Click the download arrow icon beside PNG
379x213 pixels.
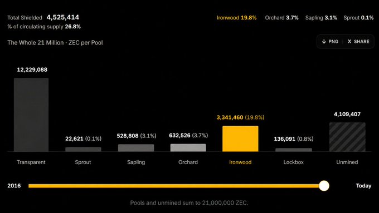coord(324,42)
